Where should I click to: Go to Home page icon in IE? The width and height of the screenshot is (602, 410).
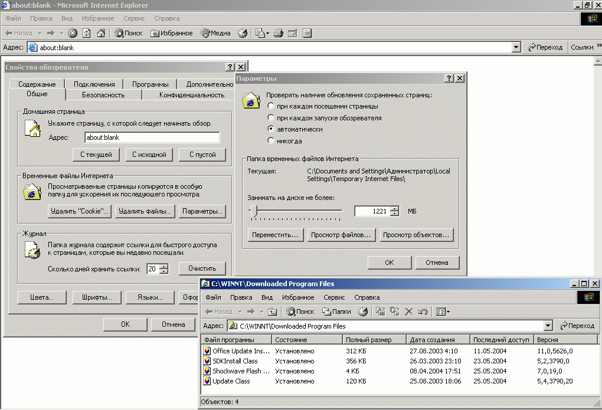[x=101, y=33]
